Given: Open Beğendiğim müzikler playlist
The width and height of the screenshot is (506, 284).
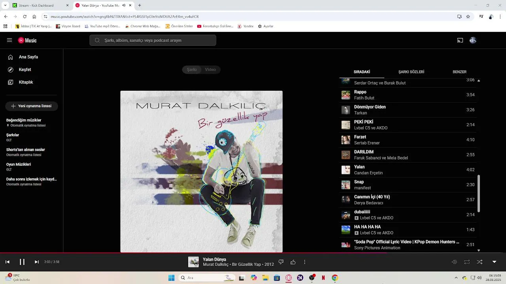Looking at the screenshot, I should (32, 123).
